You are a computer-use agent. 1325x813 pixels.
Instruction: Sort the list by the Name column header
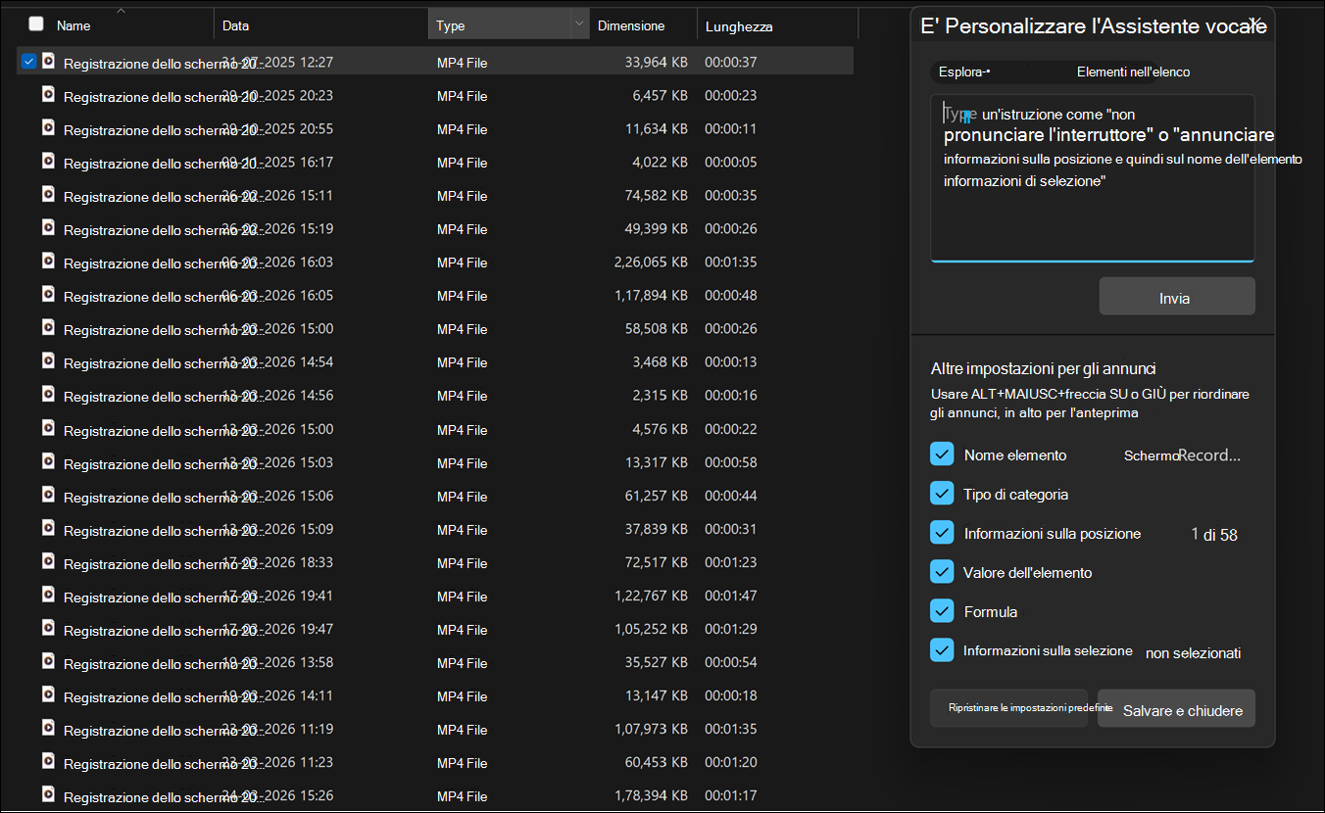pos(74,25)
